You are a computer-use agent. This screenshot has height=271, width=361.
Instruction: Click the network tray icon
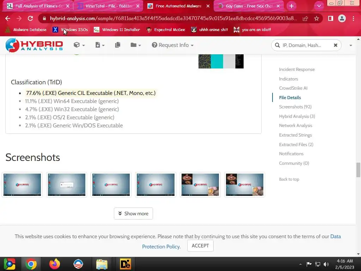[318, 264]
